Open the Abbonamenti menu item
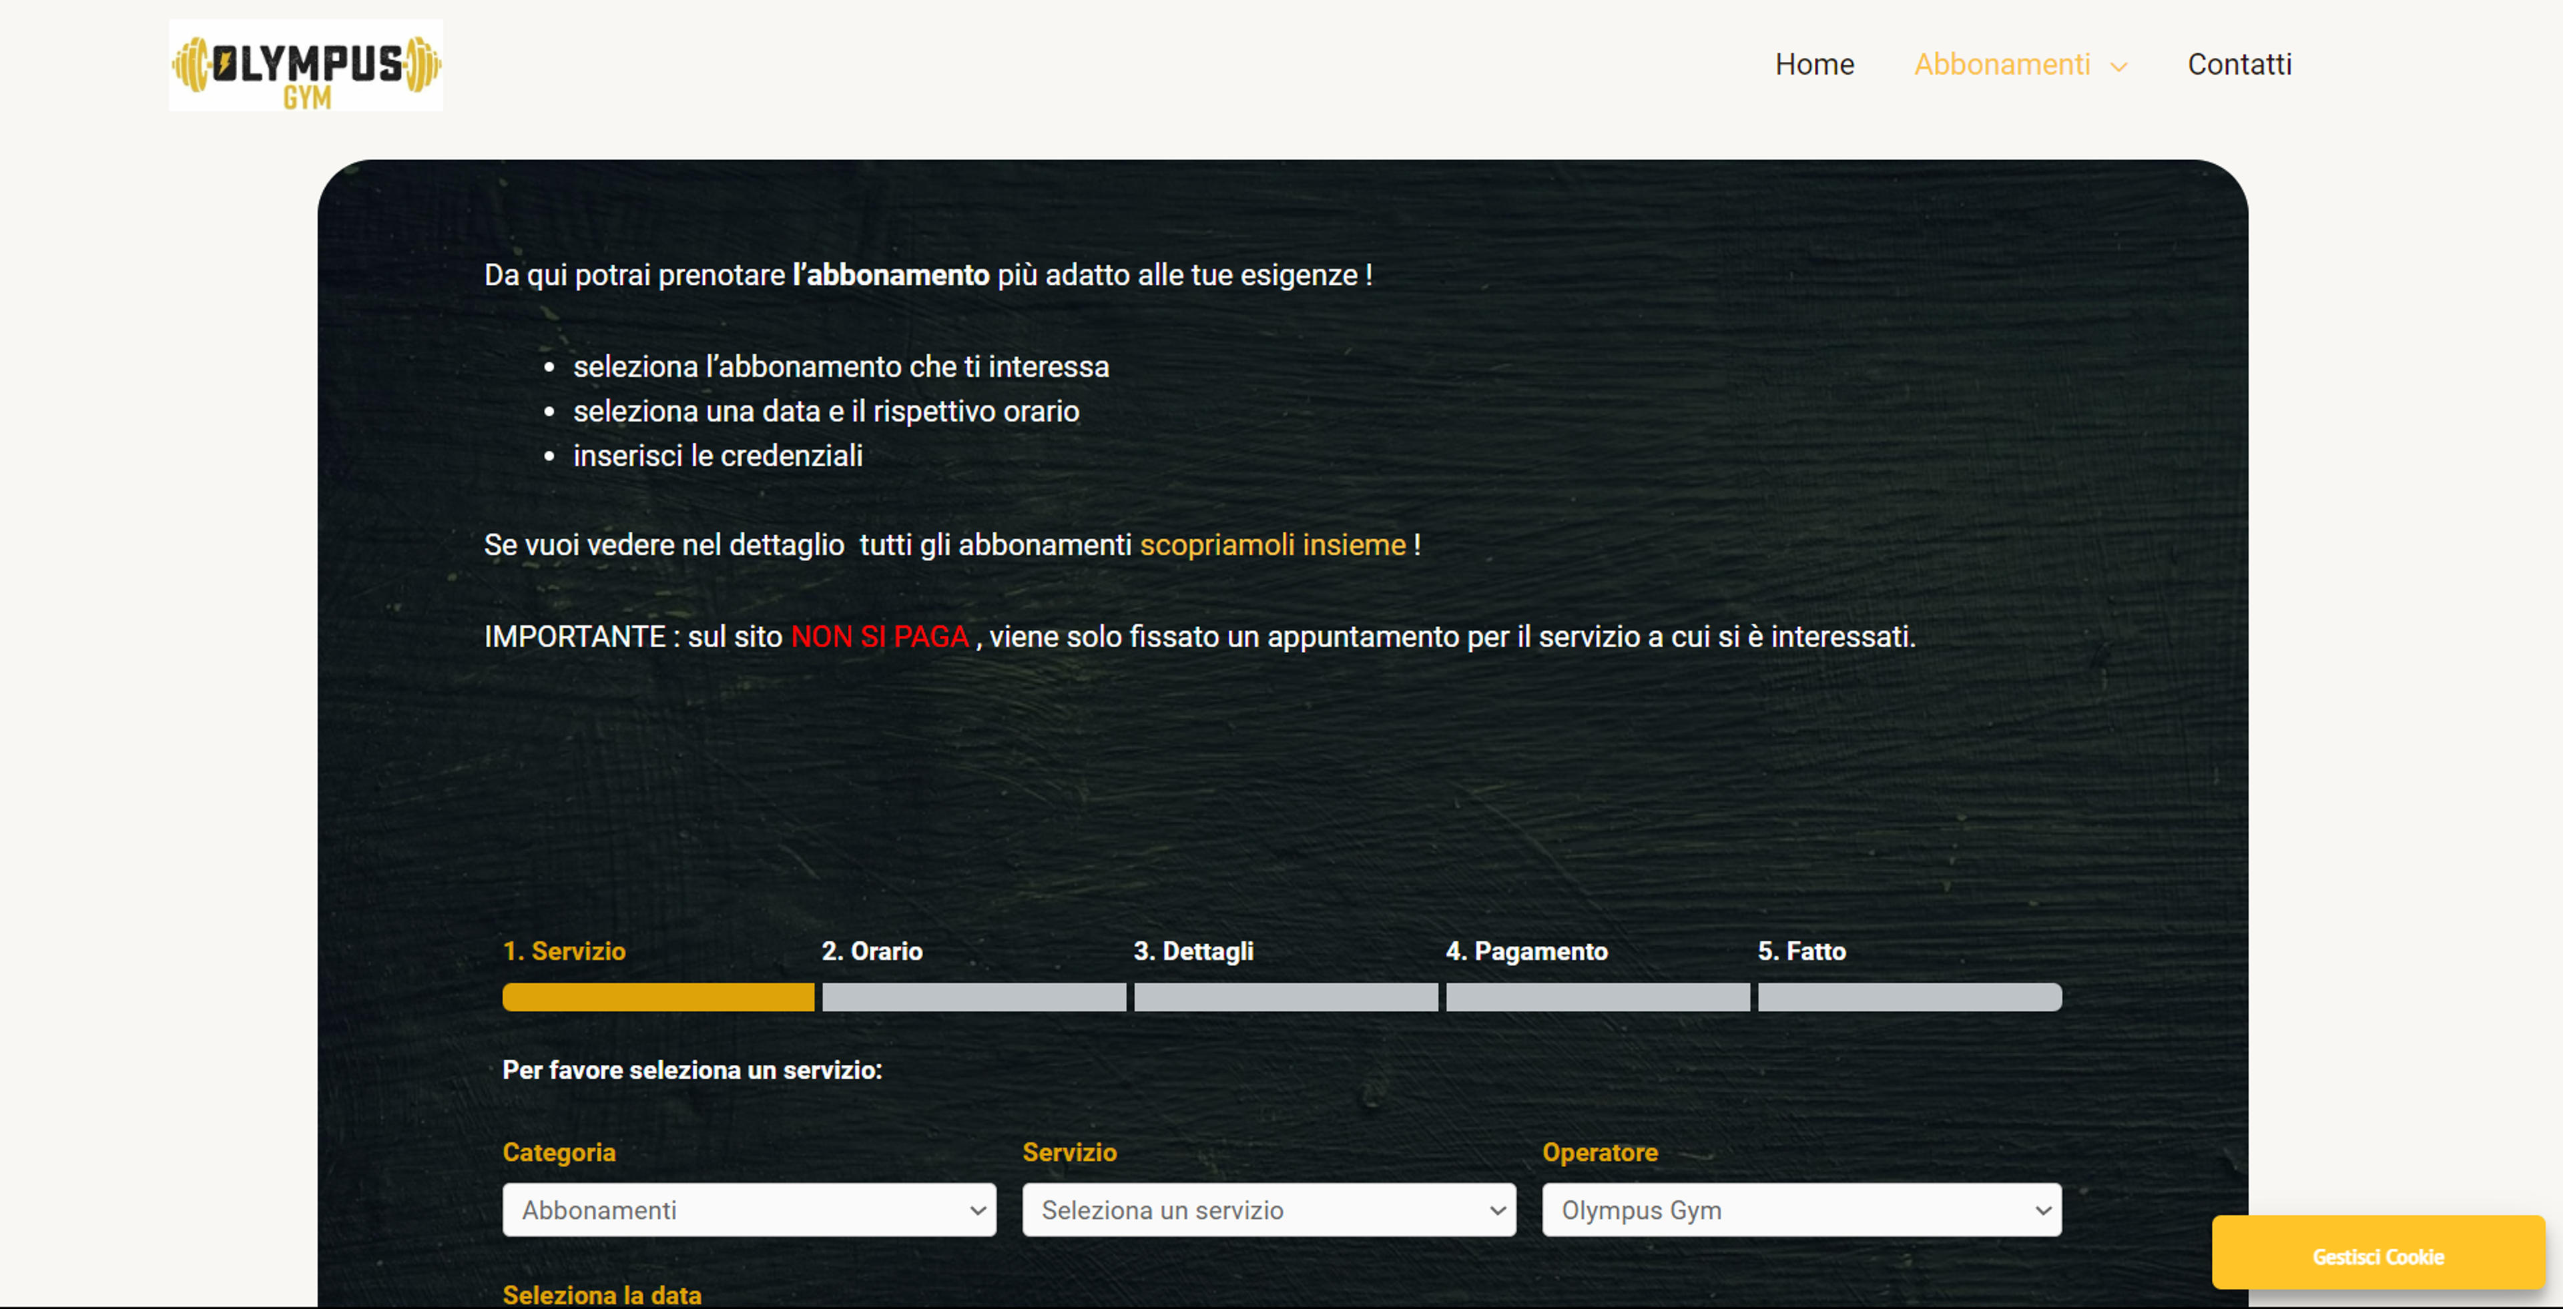Screen dimensions: 2563x1309 tap(2002, 65)
